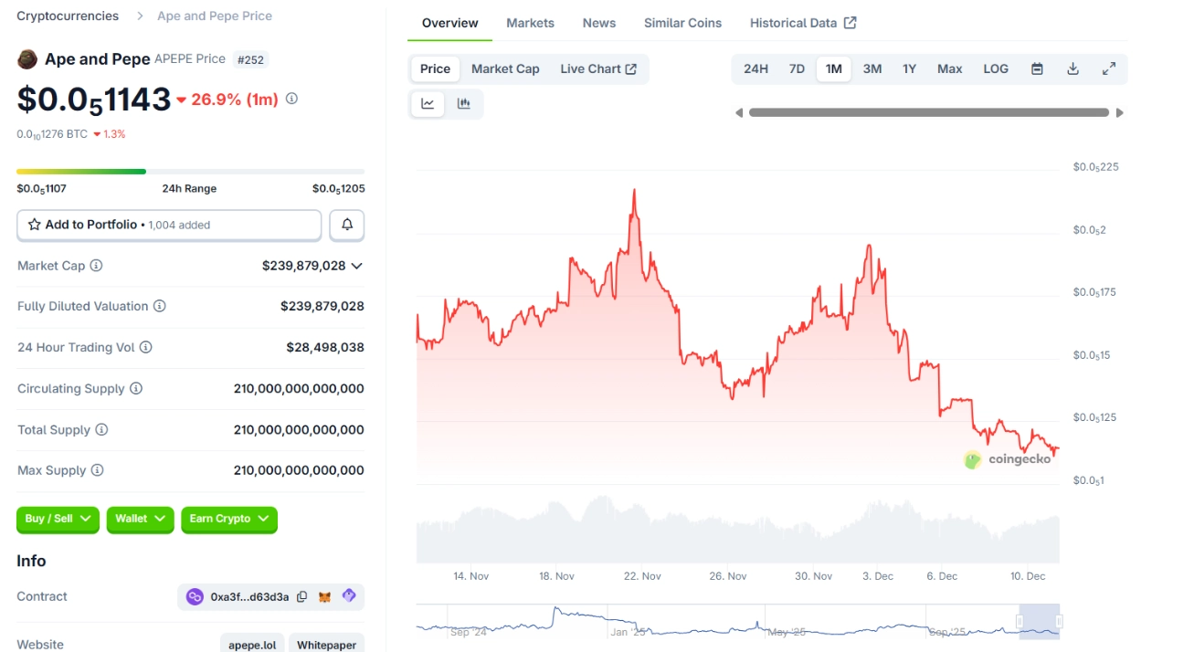Download chart data icon

(x=1072, y=69)
